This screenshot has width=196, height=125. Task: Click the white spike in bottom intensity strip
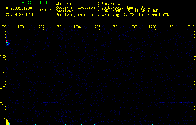click(84, 123)
